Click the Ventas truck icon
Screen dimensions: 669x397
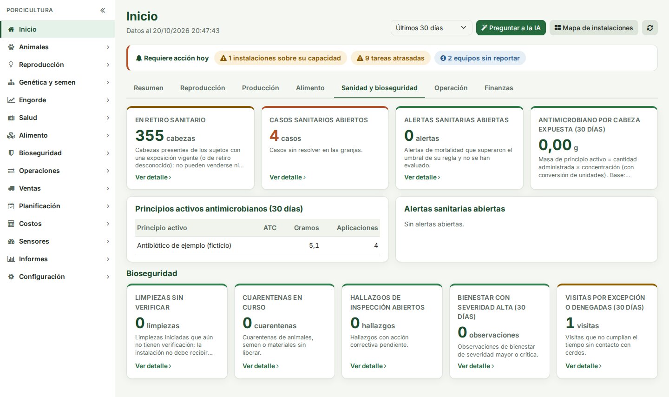[11, 188]
